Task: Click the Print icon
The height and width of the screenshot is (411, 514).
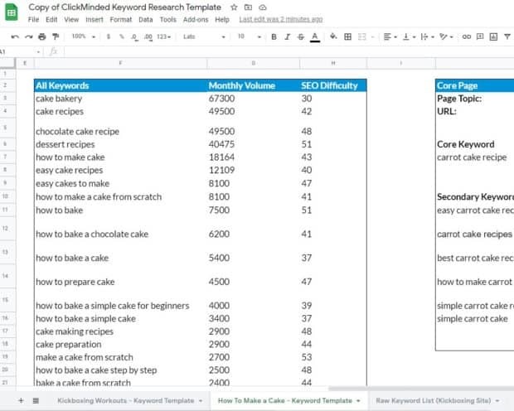Action: click(41, 36)
